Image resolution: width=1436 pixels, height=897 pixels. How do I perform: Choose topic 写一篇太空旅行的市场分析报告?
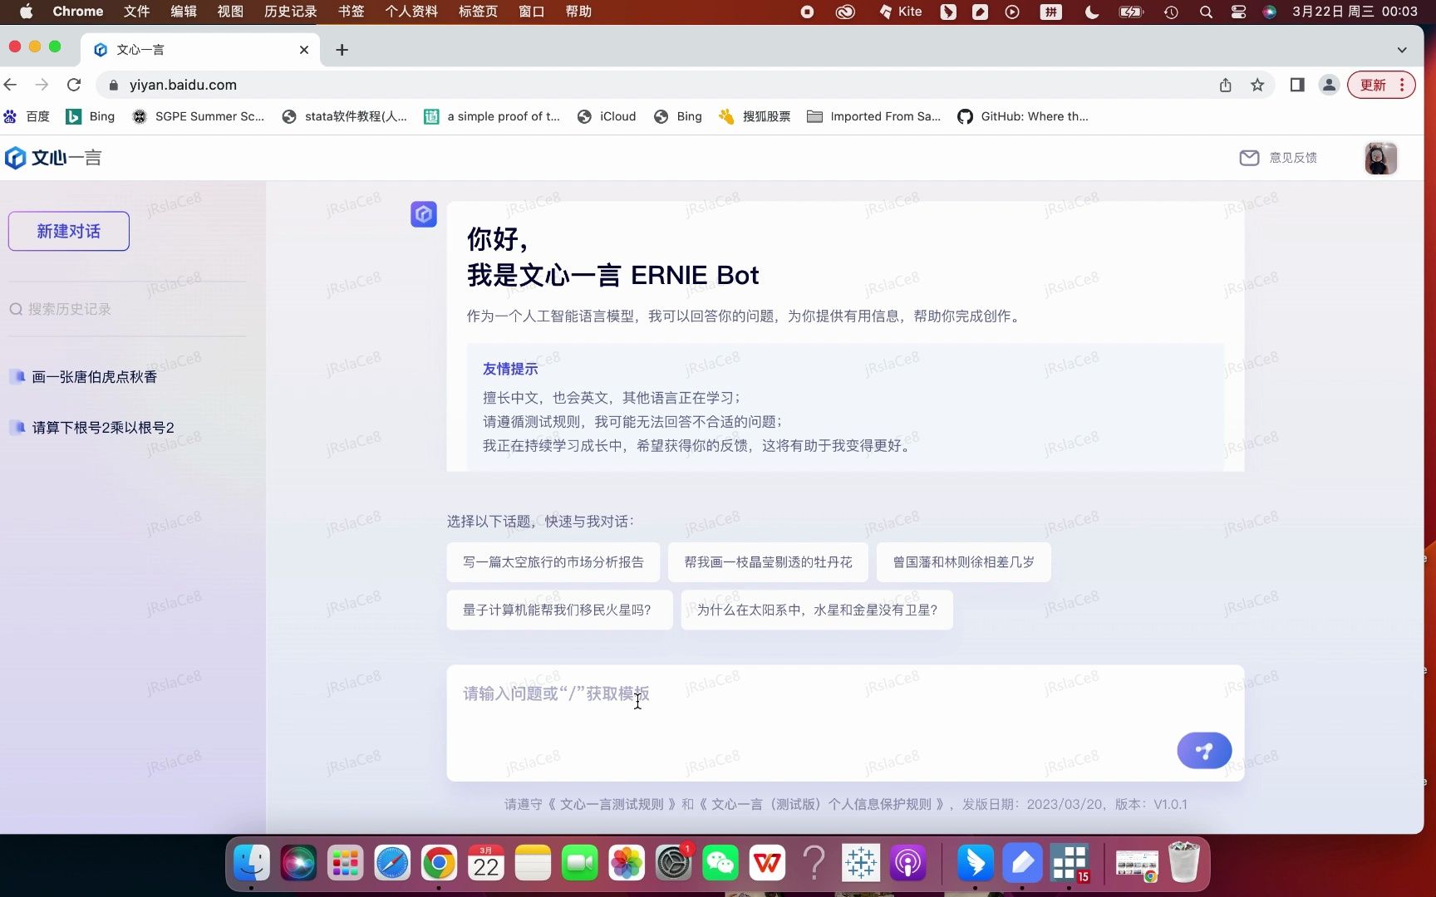coord(553,562)
